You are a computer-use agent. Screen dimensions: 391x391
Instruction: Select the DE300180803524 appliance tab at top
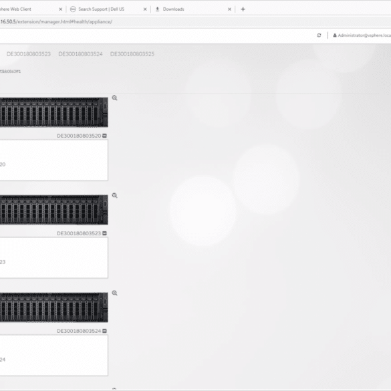[81, 54]
